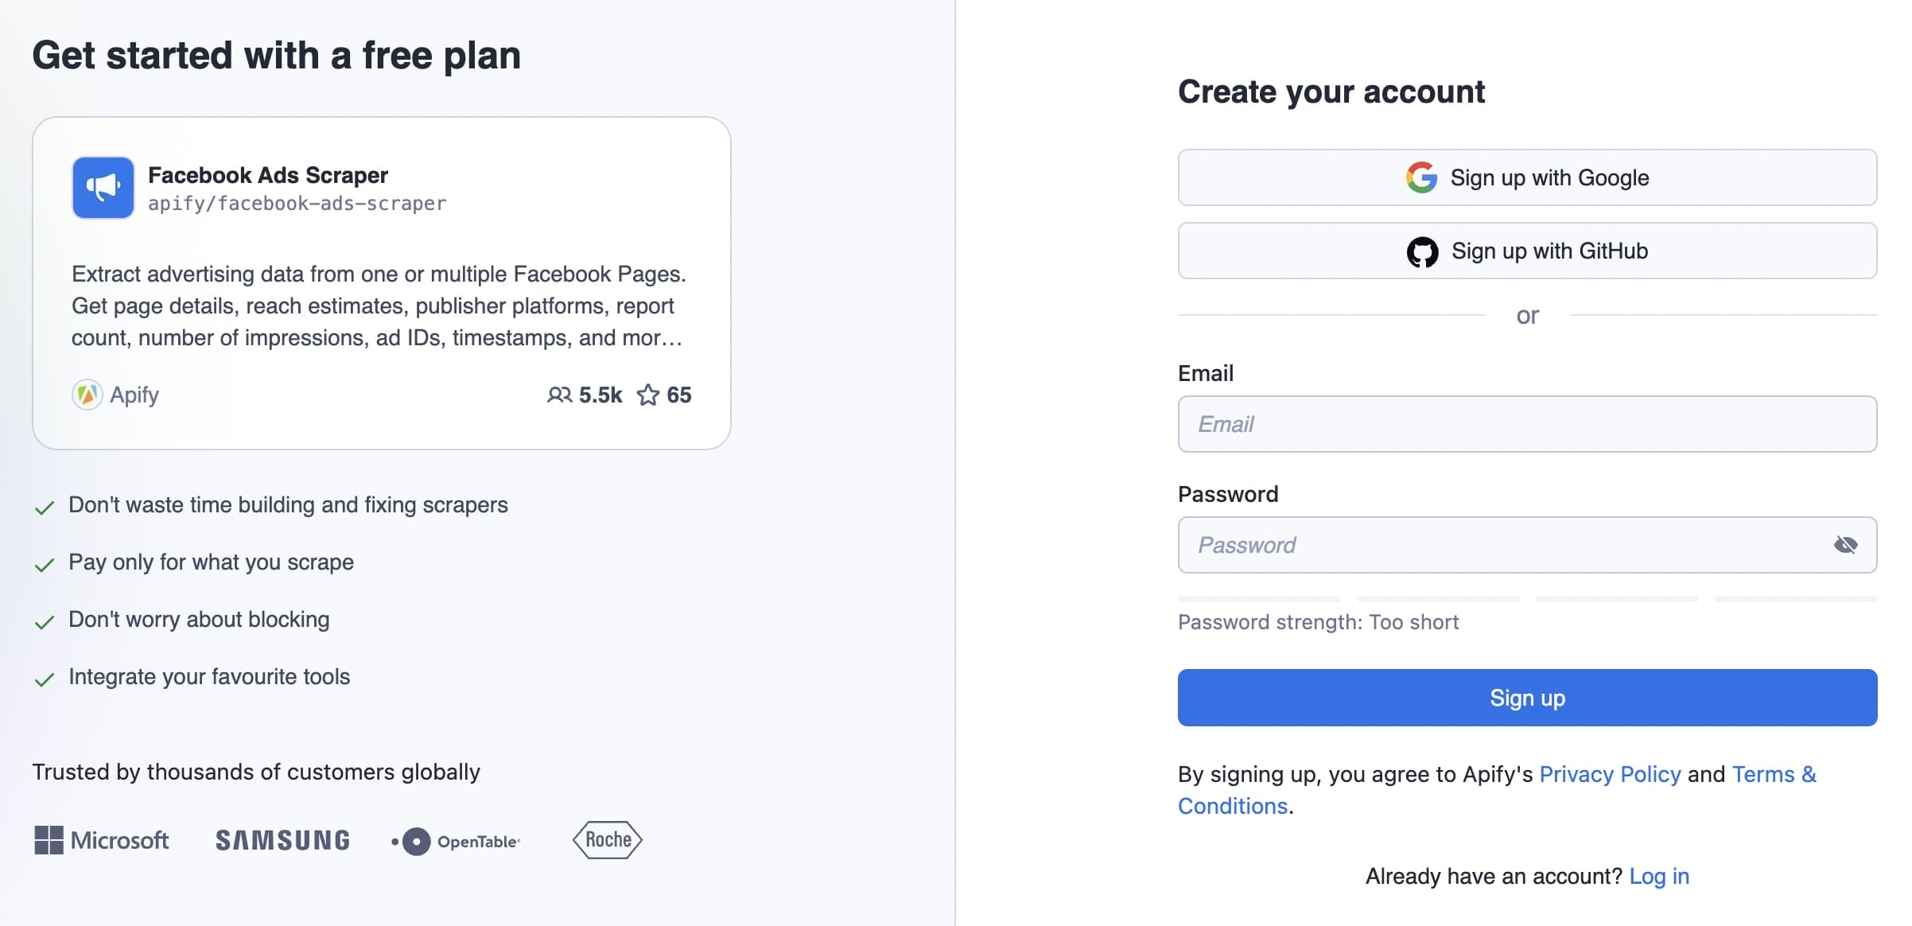Screen dimensions: 1912x926
Task: Click the Sign up with Google button
Action: 1527,177
